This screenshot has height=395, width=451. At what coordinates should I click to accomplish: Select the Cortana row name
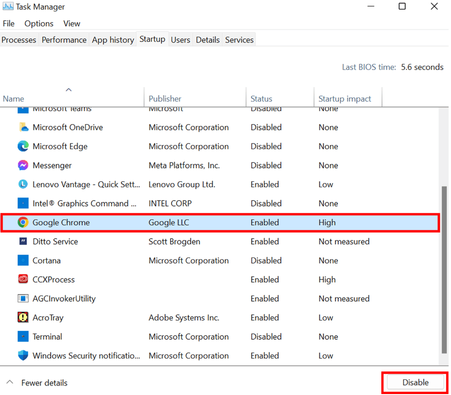point(47,260)
